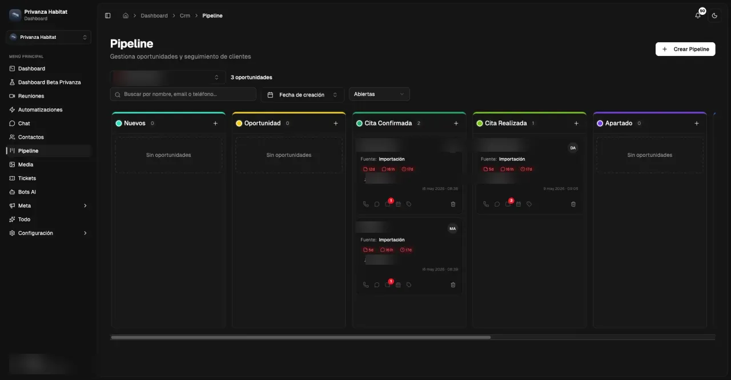Open Automatizaciones in sidebar

point(49,110)
